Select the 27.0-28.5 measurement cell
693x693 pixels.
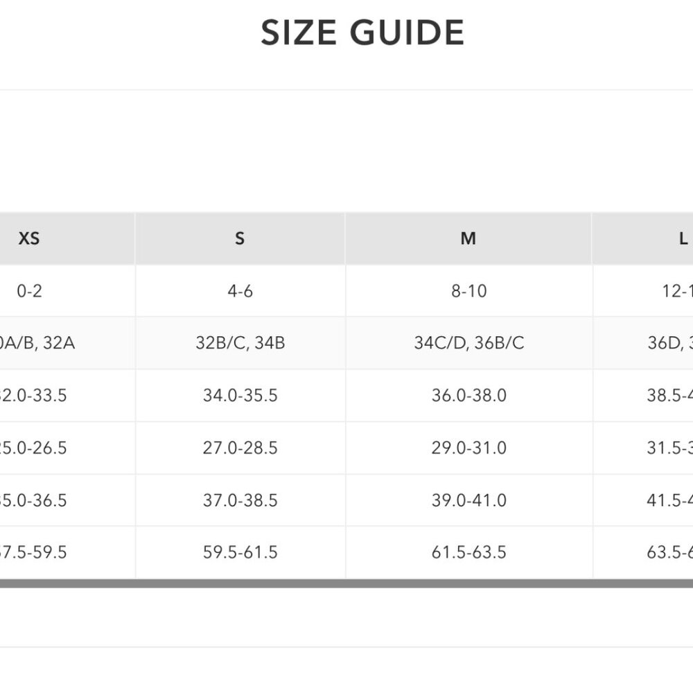(x=240, y=448)
